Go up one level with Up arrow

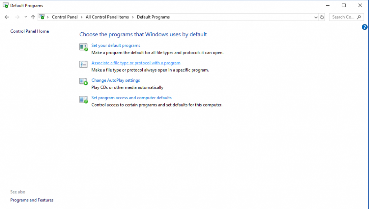pyautogui.click(x=33, y=17)
